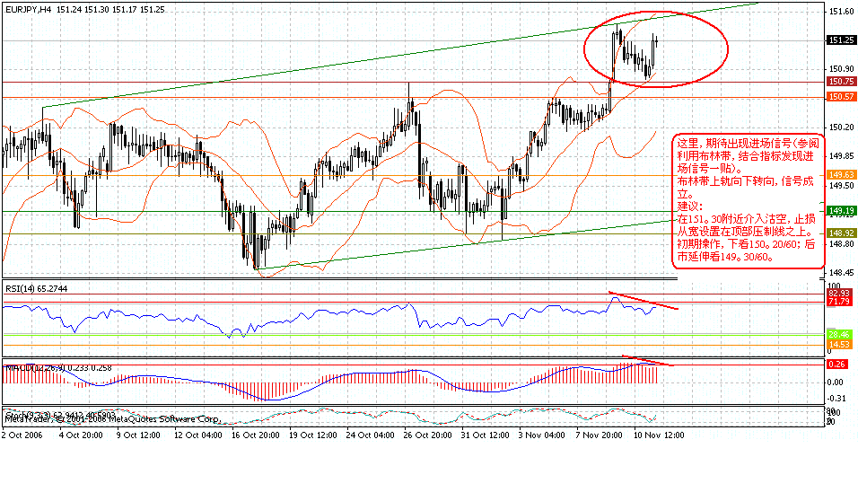Click the orange 150.57 price level tag
This screenshot has width=858, height=501.
click(841, 96)
